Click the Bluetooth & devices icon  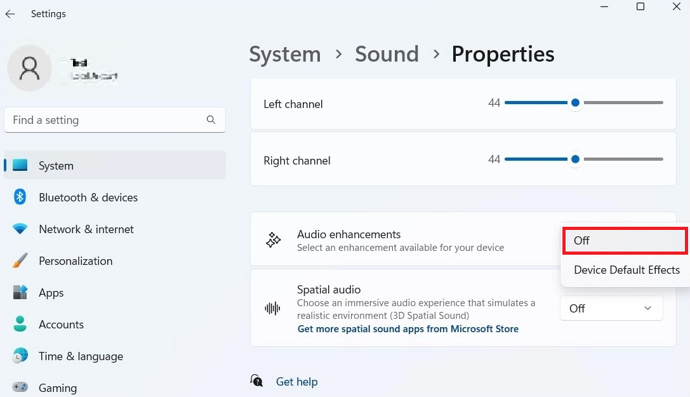pyautogui.click(x=20, y=197)
